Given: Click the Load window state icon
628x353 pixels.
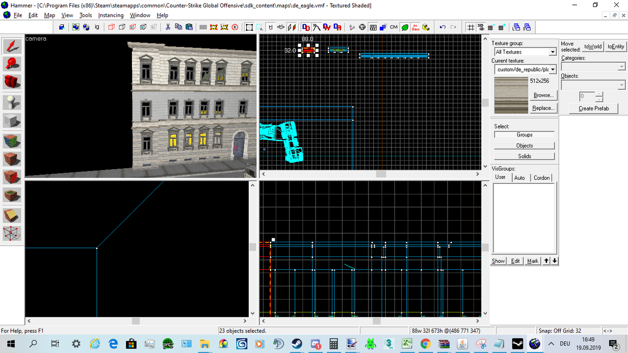Looking at the screenshot, I should coord(516,27).
